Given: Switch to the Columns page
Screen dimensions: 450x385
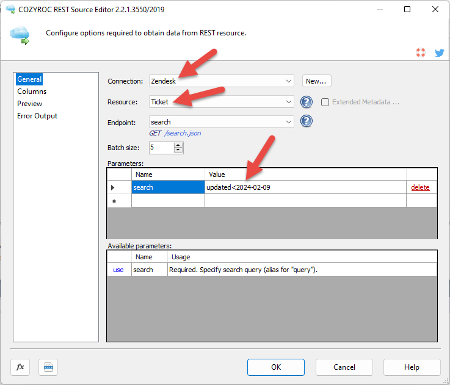Looking at the screenshot, I should click(32, 92).
